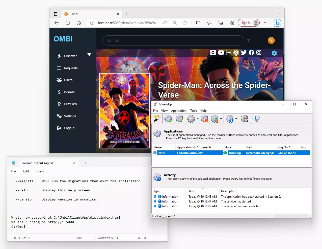This screenshot has width=322, height=249.
Task: Toggle the Edge split screen icon
Action: tap(198, 23)
